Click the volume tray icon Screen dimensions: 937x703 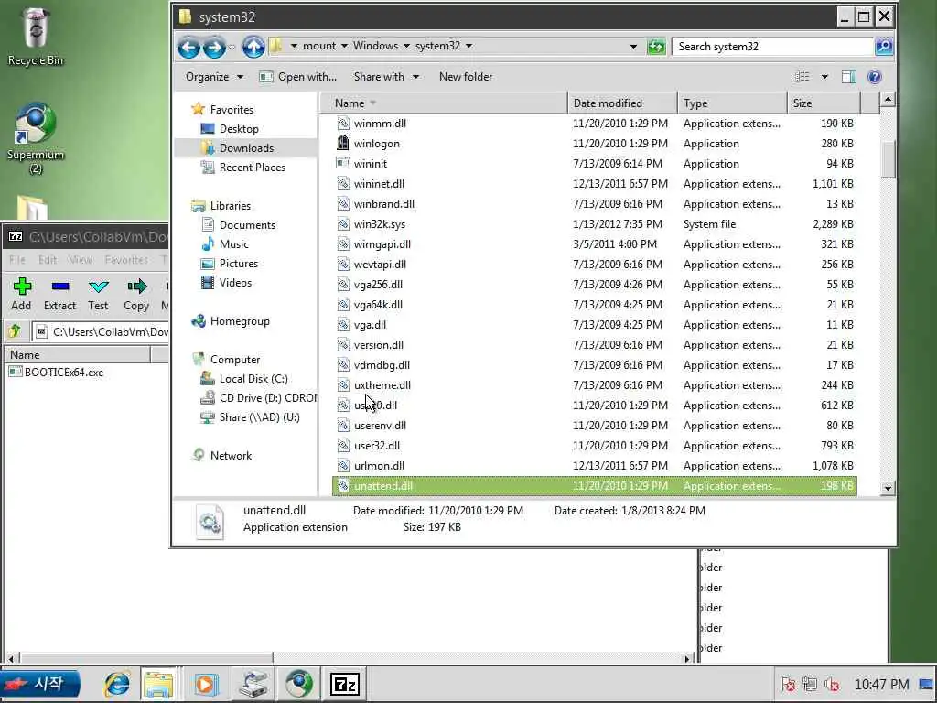click(x=832, y=684)
